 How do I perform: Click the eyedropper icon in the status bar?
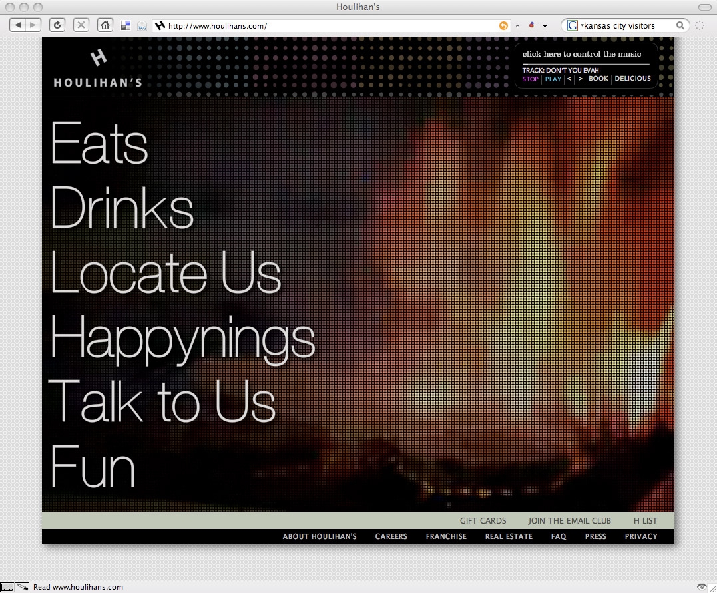point(22,587)
